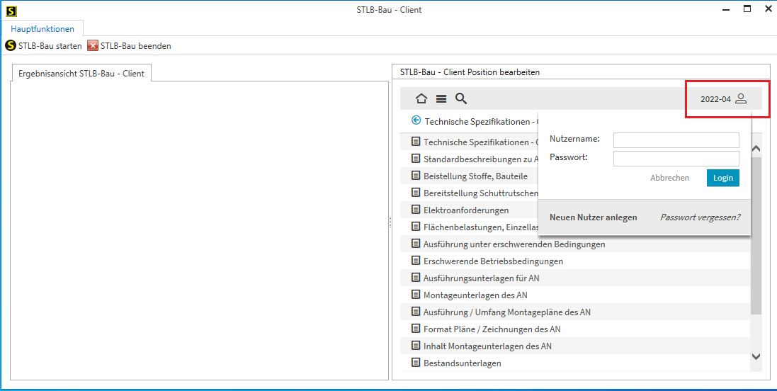
Task: Click document icon beside Elektroanforderungen
Action: pyautogui.click(x=416, y=210)
